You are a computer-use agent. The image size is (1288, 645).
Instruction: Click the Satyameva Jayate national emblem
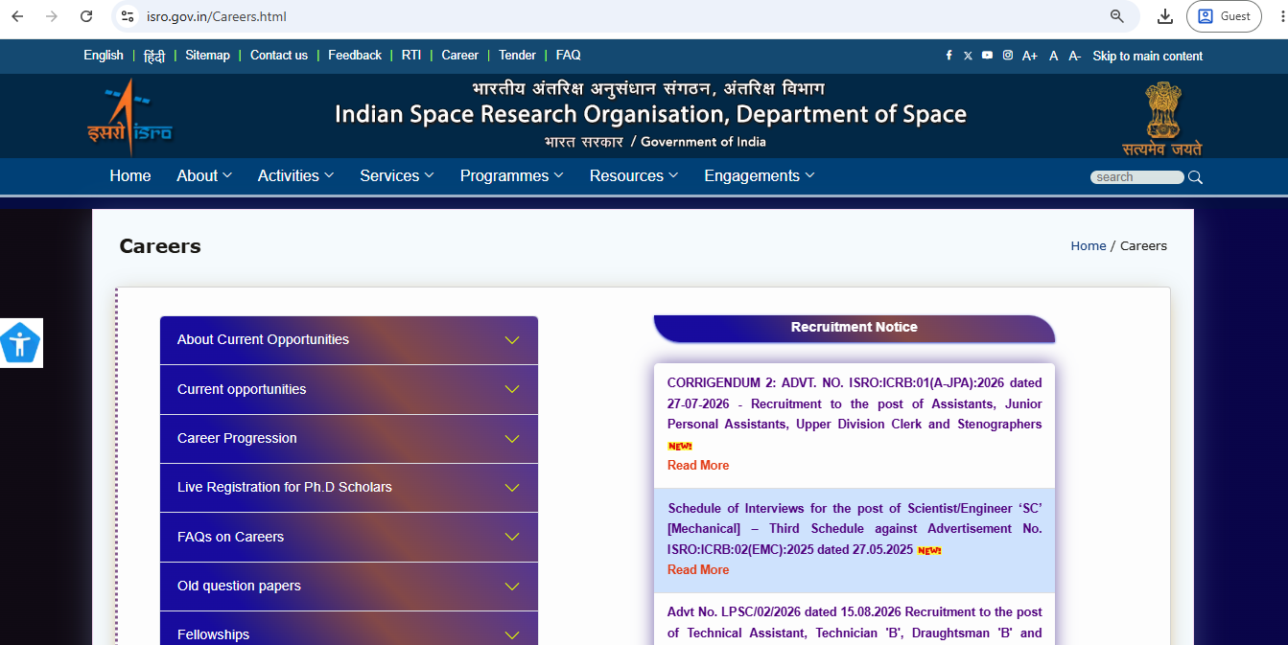[1162, 119]
